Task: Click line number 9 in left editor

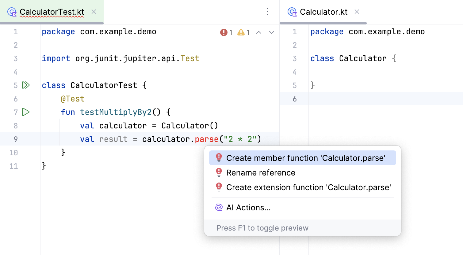Action: (16, 139)
